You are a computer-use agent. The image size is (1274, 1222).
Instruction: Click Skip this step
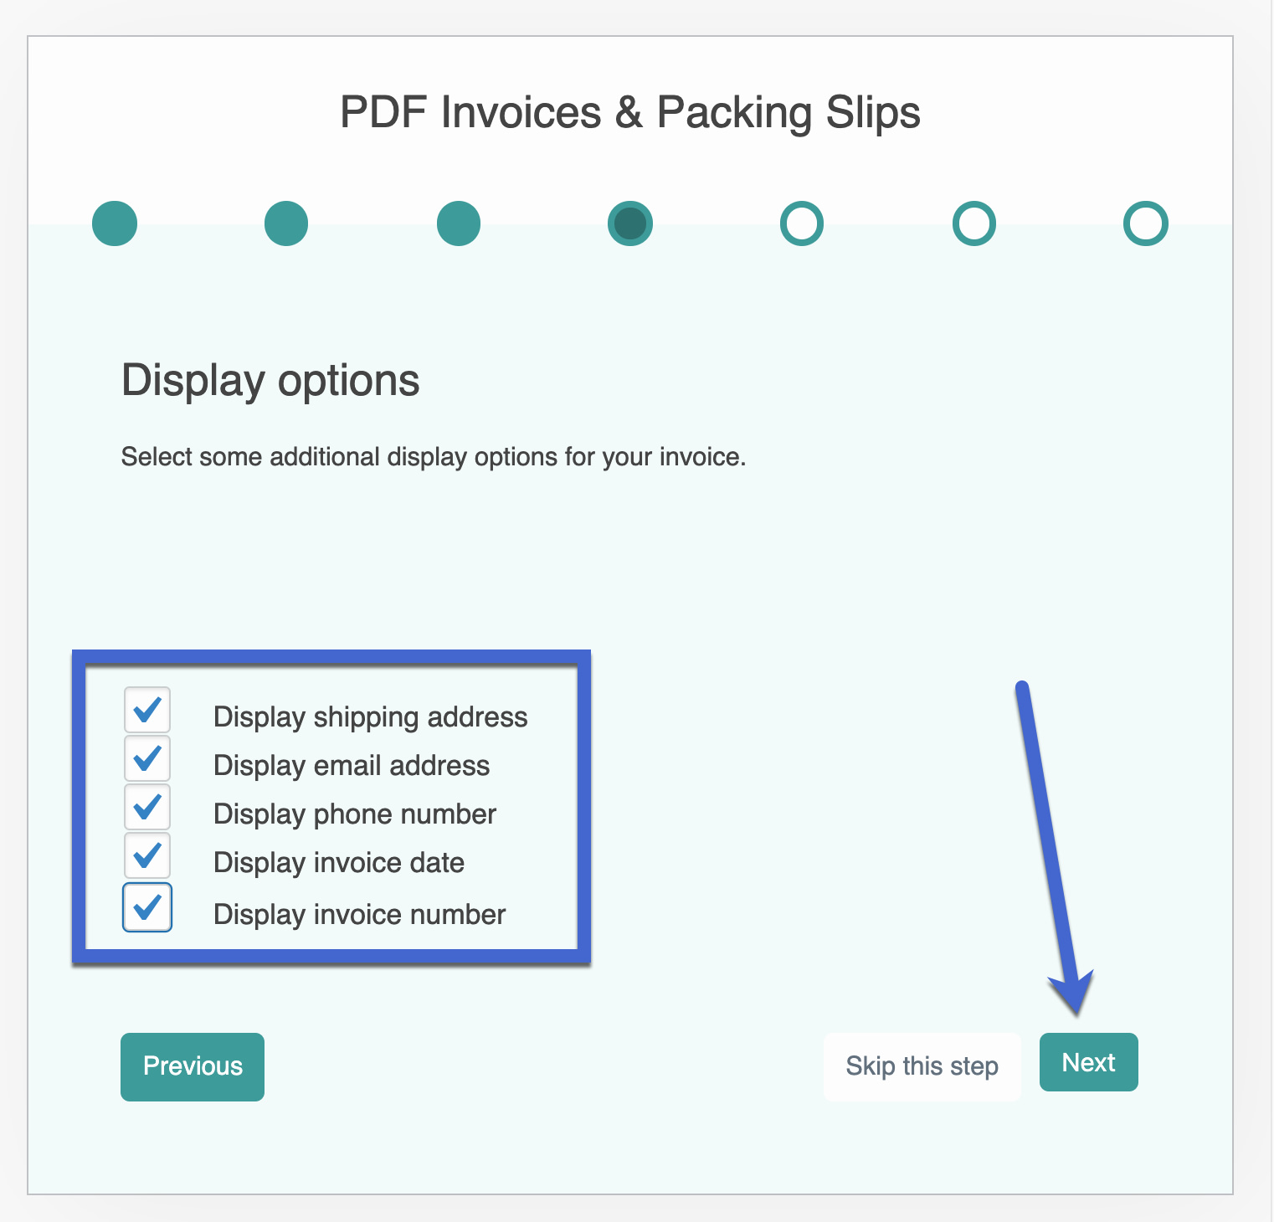coord(922,1066)
